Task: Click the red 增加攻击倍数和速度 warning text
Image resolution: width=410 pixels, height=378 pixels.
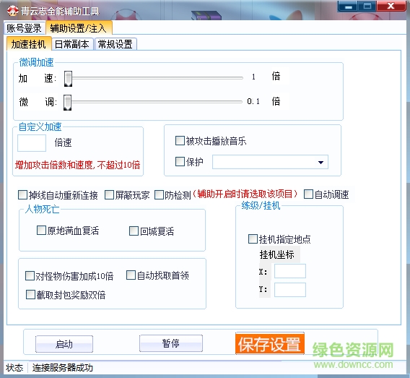Action: point(78,165)
